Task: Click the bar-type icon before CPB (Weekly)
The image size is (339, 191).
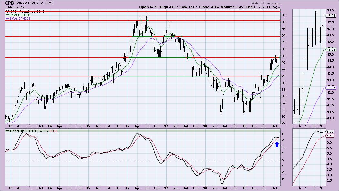Action: [7, 11]
